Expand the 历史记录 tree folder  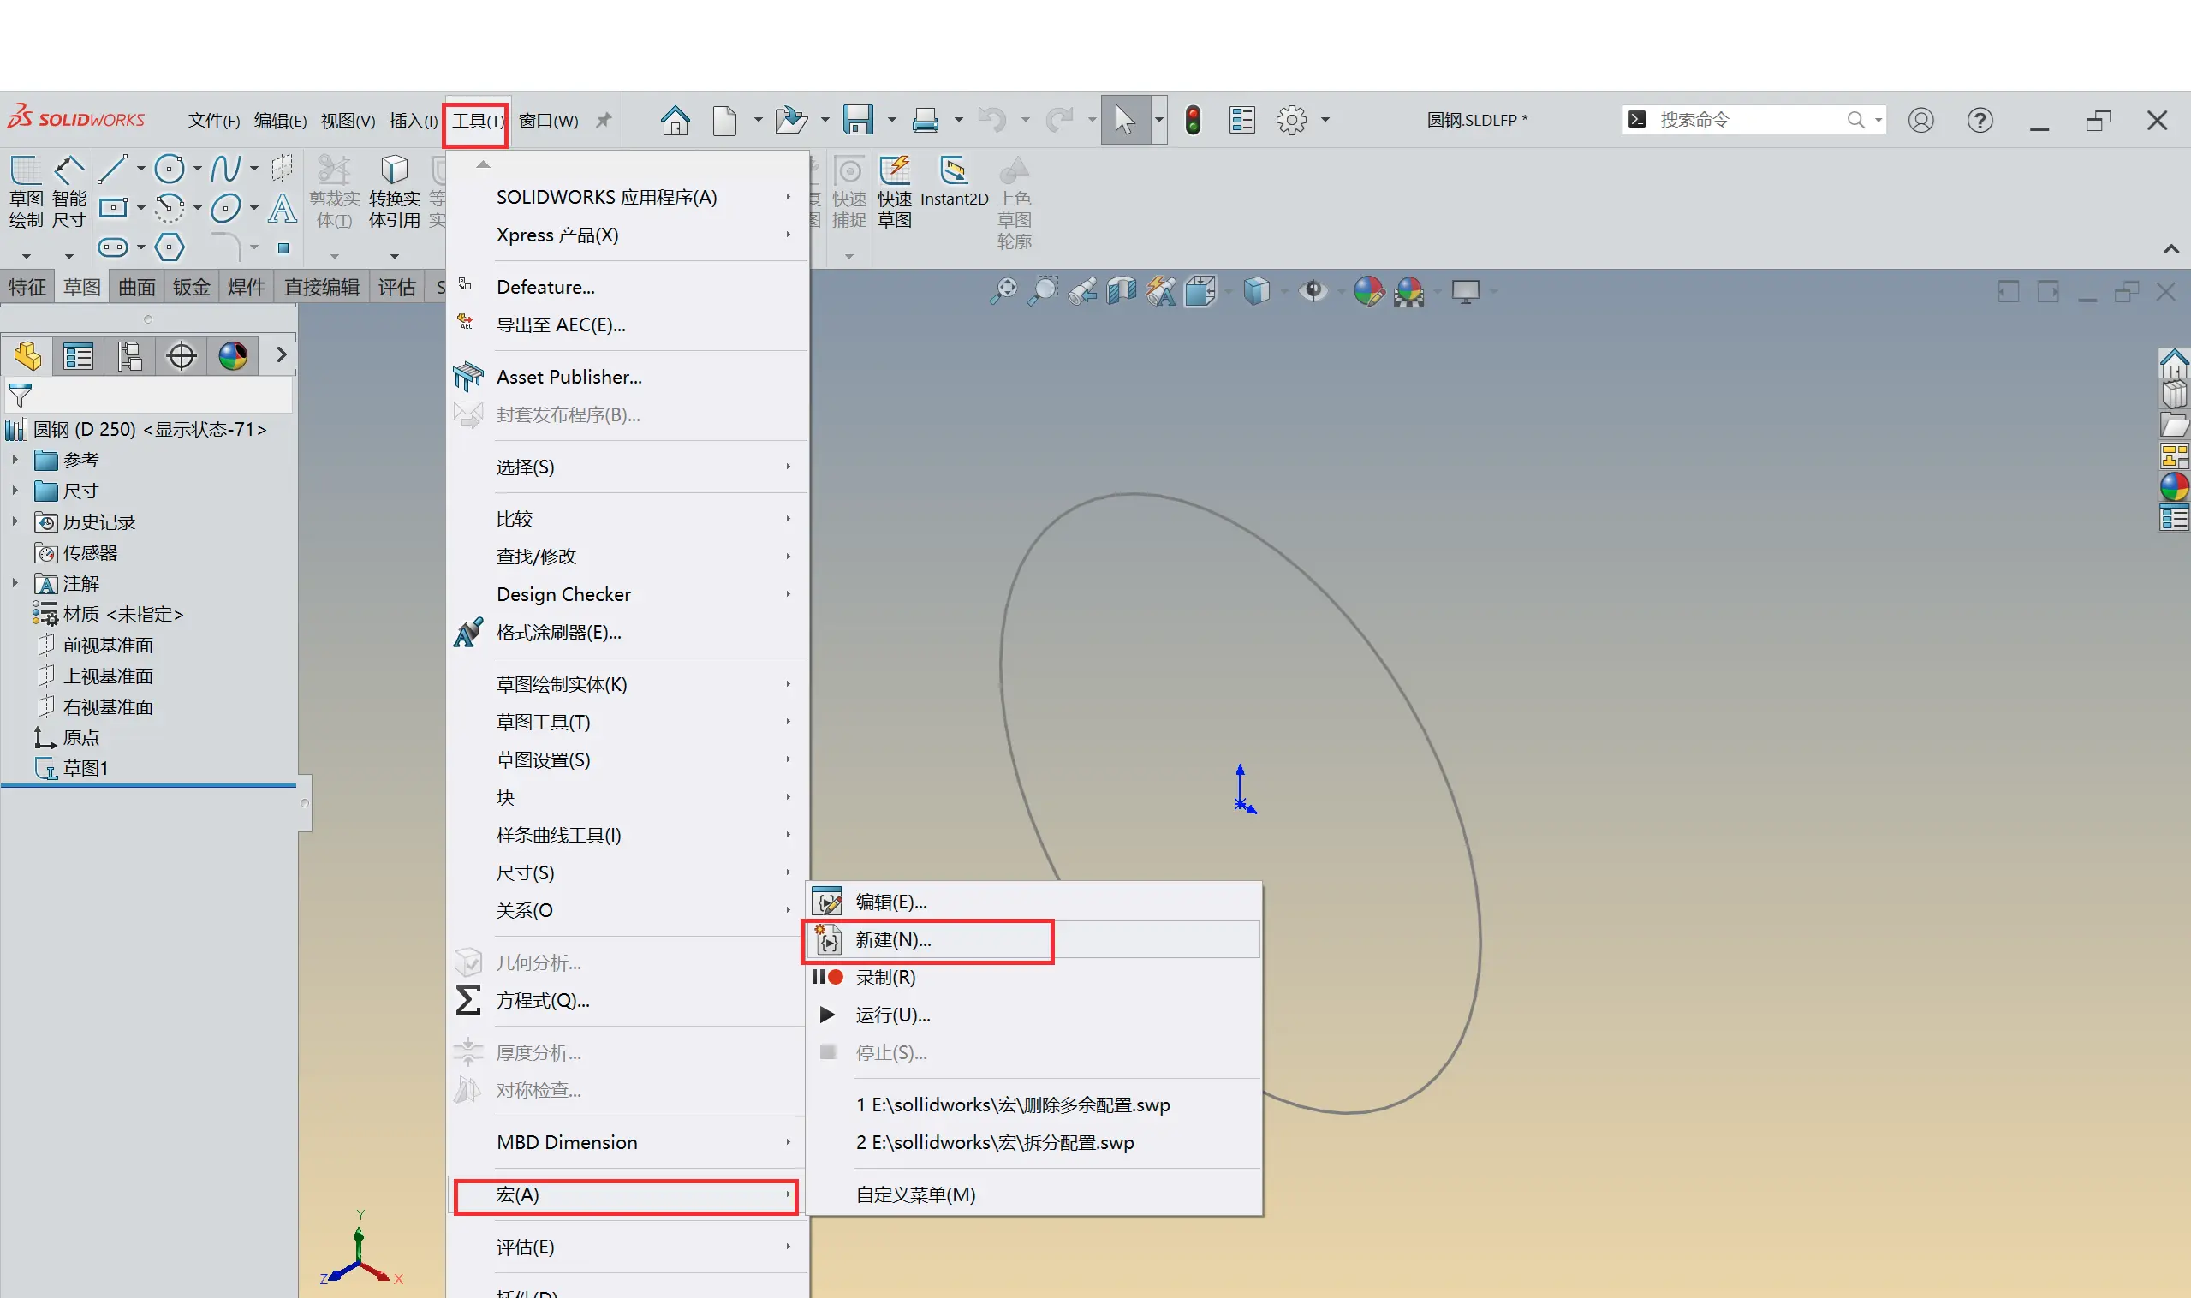pos(15,521)
